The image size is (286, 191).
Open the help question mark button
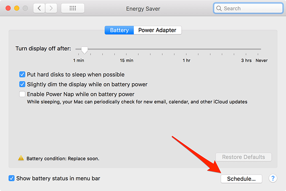273,178
